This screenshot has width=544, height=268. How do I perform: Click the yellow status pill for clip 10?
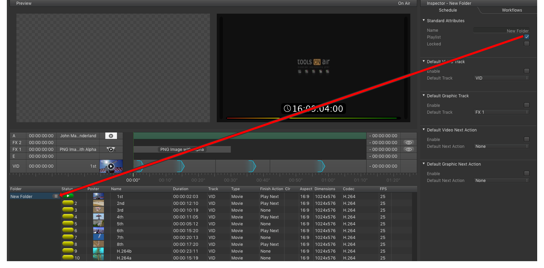pyautogui.click(x=68, y=257)
